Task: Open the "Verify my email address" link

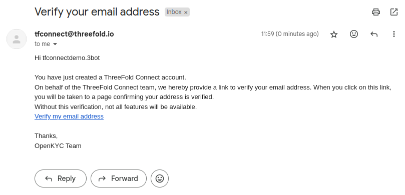Action: pyautogui.click(x=69, y=116)
